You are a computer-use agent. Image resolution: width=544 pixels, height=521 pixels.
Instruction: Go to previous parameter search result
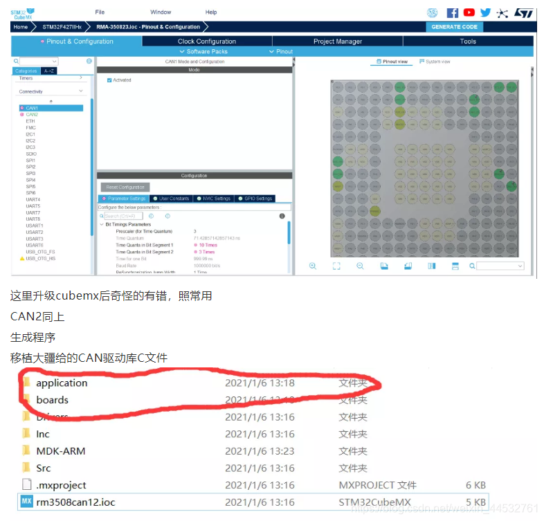pyautogui.click(x=151, y=216)
